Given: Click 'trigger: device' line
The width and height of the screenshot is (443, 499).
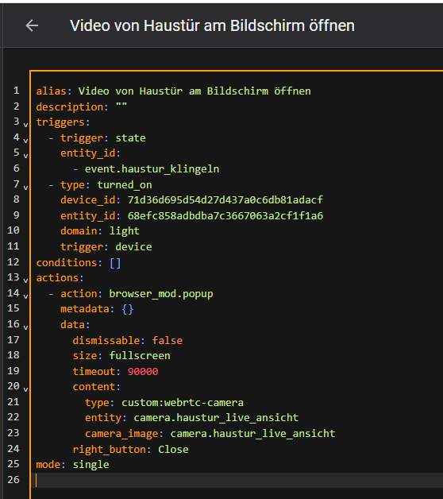Looking at the screenshot, I should coord(106,246).
